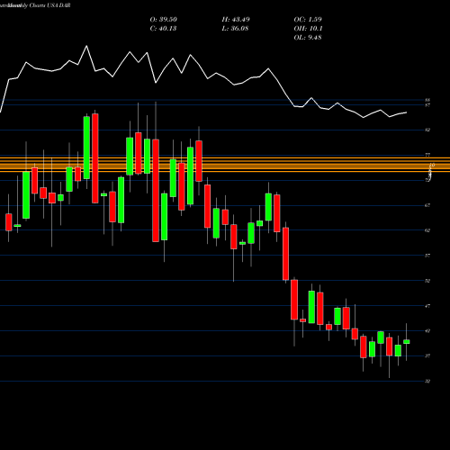Click the 32 price axis label

[427, 382]
